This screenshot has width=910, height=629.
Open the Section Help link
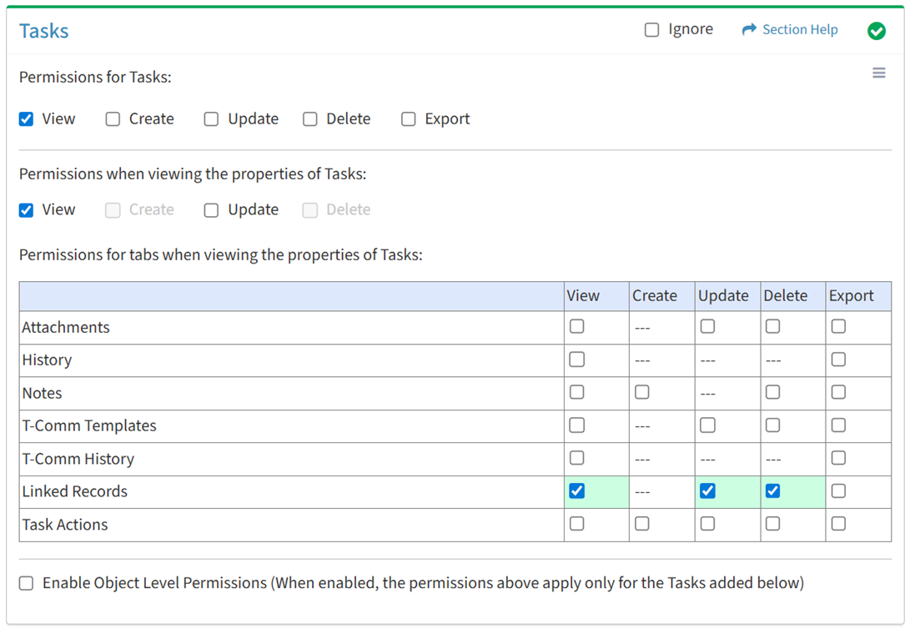(799, 30)
